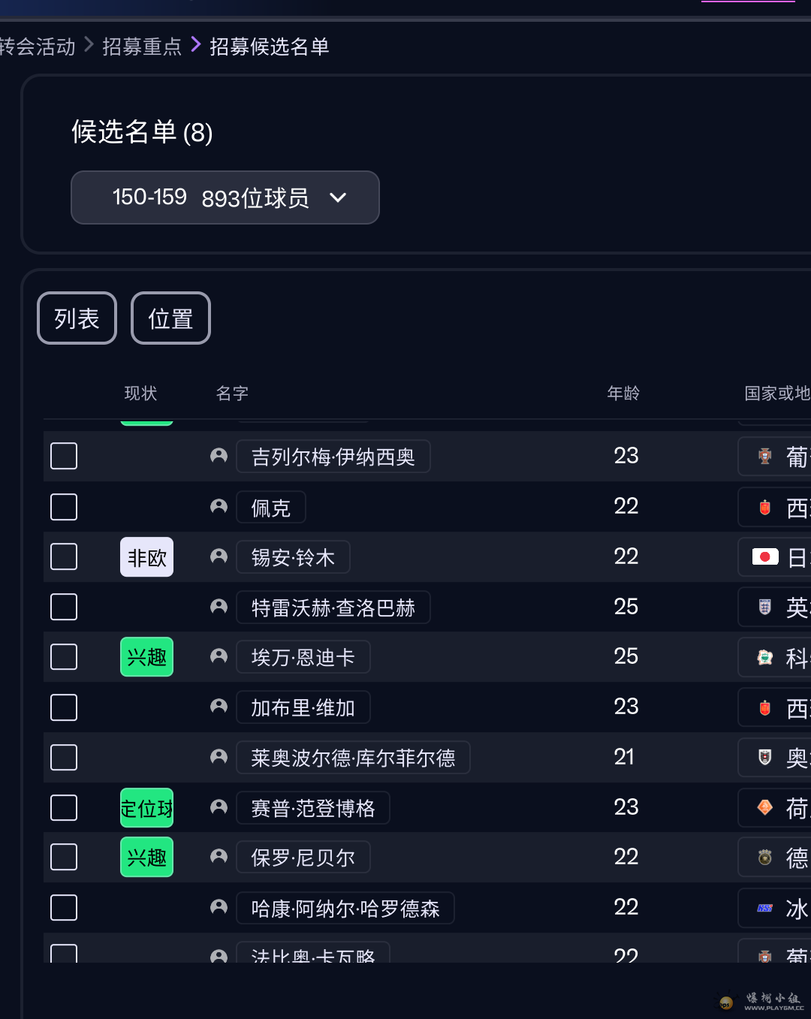
Task: Select the checkbox for 特雷沃赫·查洛巴赫
Action: (x=64, y=607)
